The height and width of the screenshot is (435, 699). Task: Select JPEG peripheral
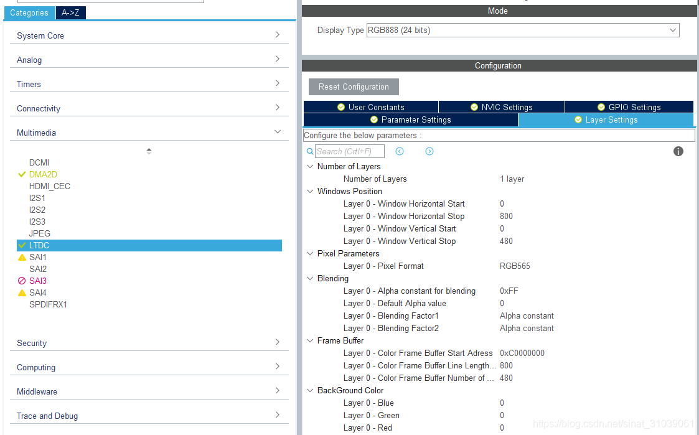point(40,233)
